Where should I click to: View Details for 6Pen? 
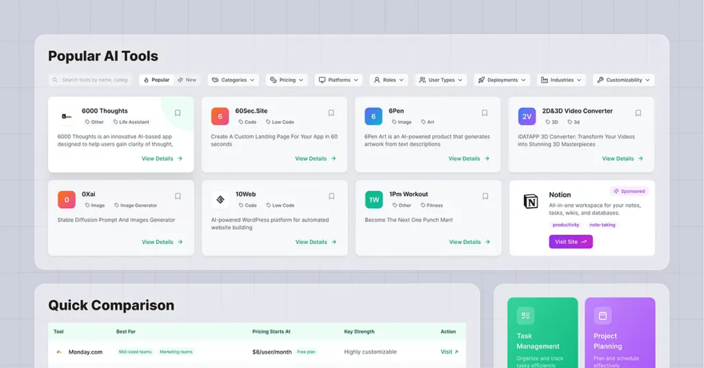pos(469,158)
